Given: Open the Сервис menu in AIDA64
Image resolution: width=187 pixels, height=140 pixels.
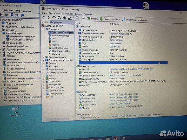Looking at the screenshot, I should pyautogui.click(x=78, y=14).
